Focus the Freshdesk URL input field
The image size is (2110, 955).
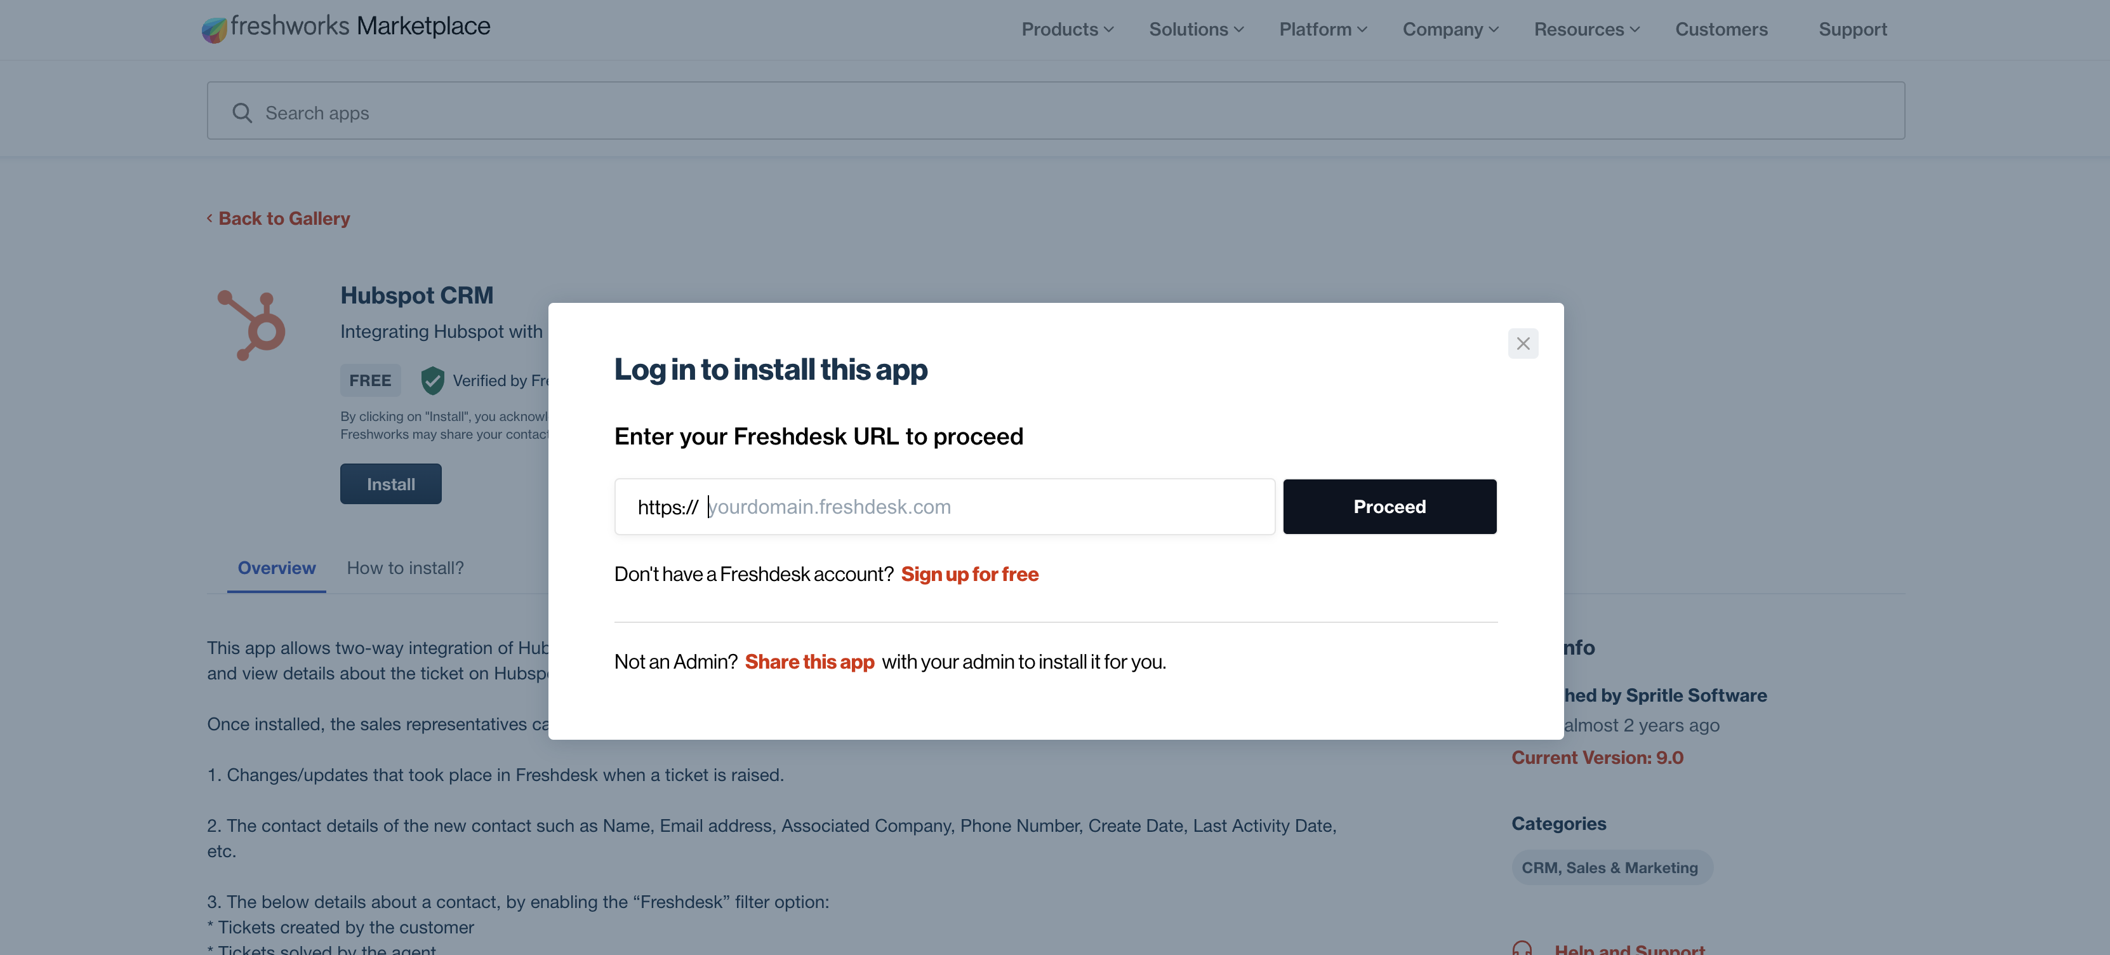click(x=945, y=506)
